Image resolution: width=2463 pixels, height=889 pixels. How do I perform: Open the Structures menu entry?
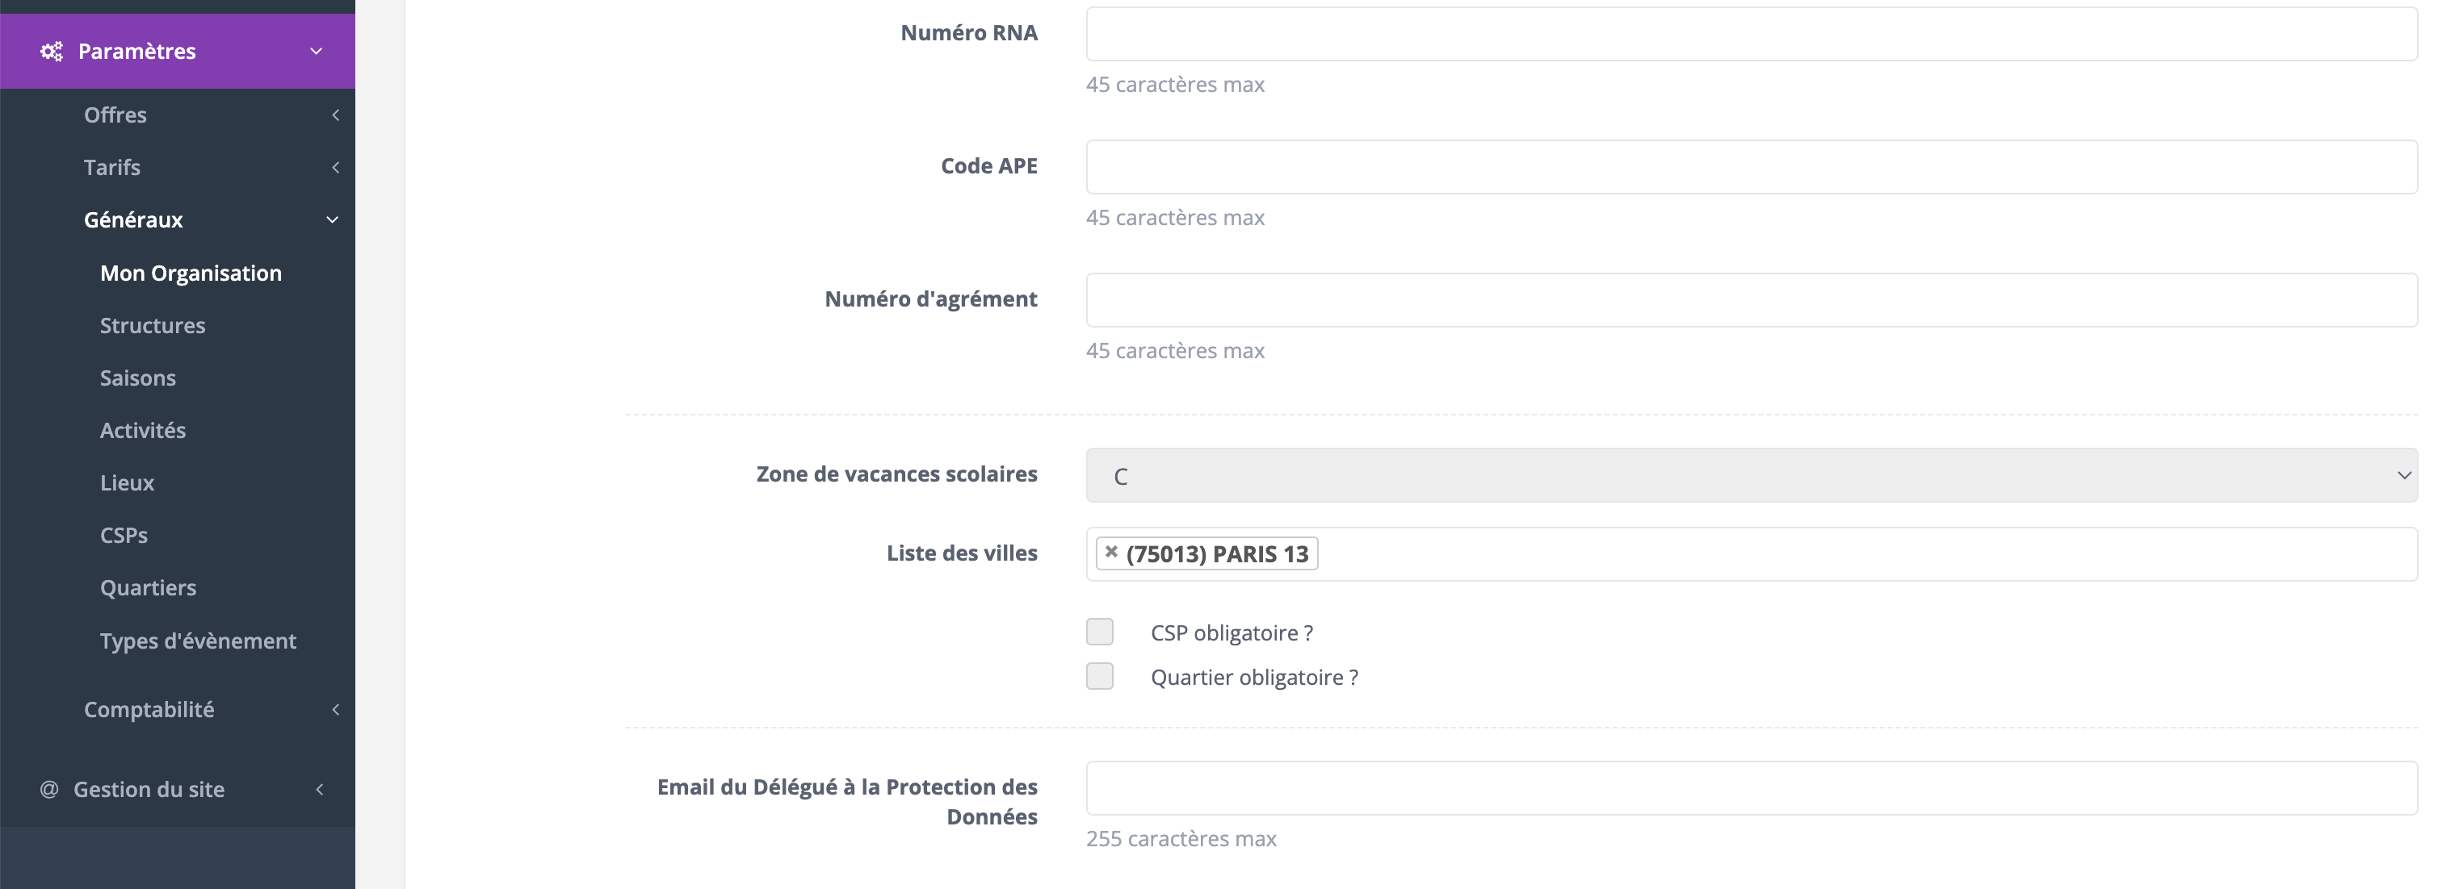[x=153, y=326]
